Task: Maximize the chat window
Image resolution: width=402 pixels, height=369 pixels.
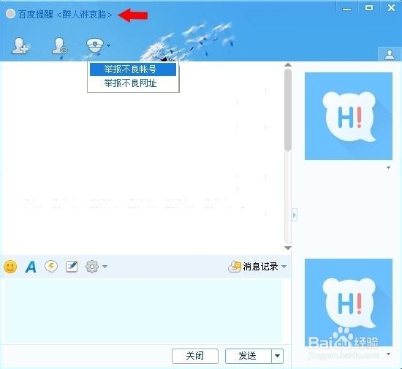Action: click(369, 8)
